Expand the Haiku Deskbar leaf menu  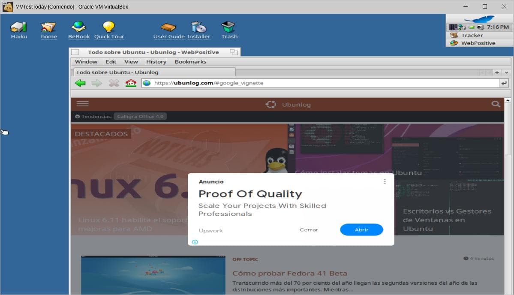coord(479,19)
